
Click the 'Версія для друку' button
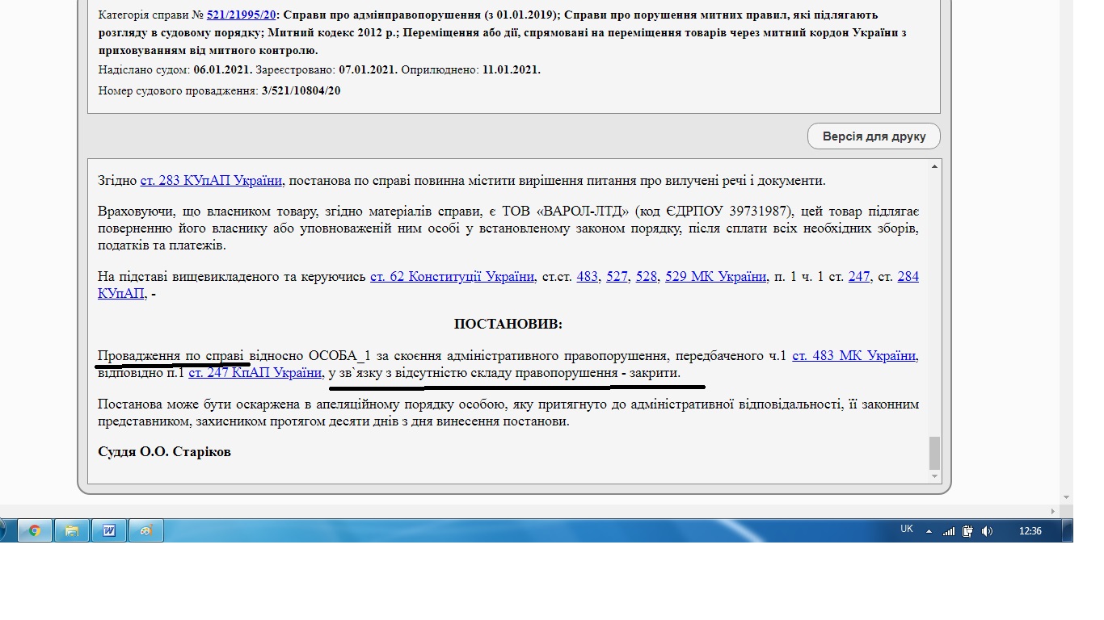point(874,136)
